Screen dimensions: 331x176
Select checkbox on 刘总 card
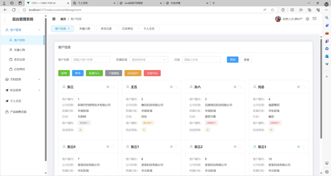(x=303, y=87)
